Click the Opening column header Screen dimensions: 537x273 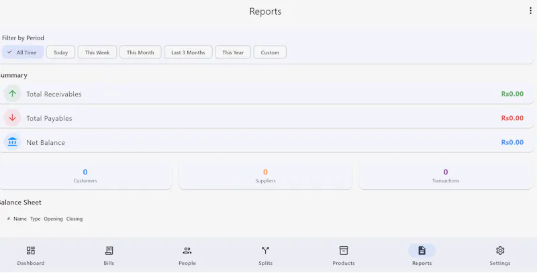tap(53, 219)
